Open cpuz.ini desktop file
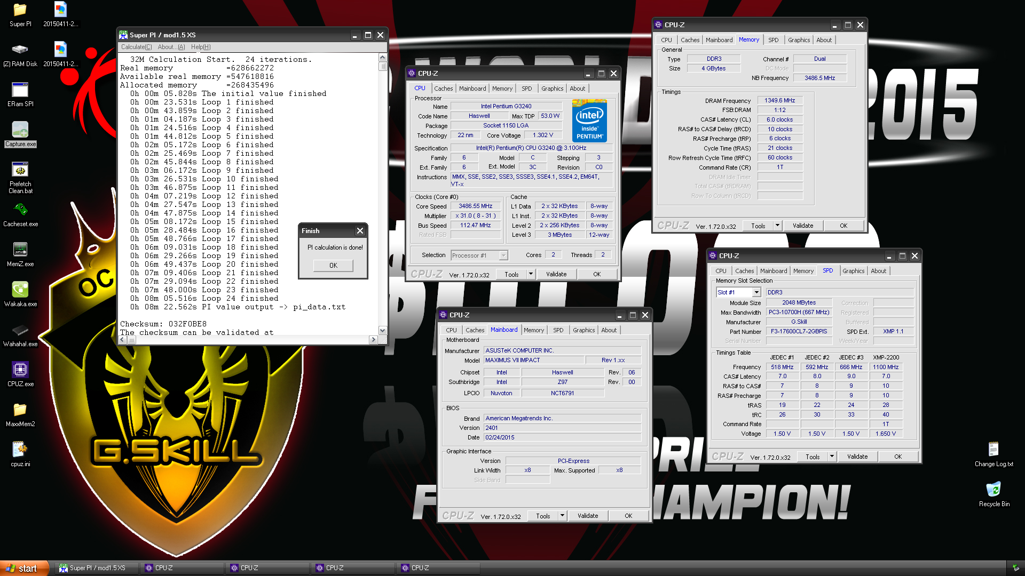Screen dimensions: 1025x576 click(x=20, y=454)
